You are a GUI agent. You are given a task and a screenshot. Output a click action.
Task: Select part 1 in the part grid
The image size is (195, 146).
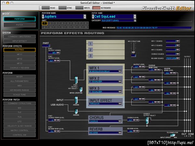tap(45, 23)
